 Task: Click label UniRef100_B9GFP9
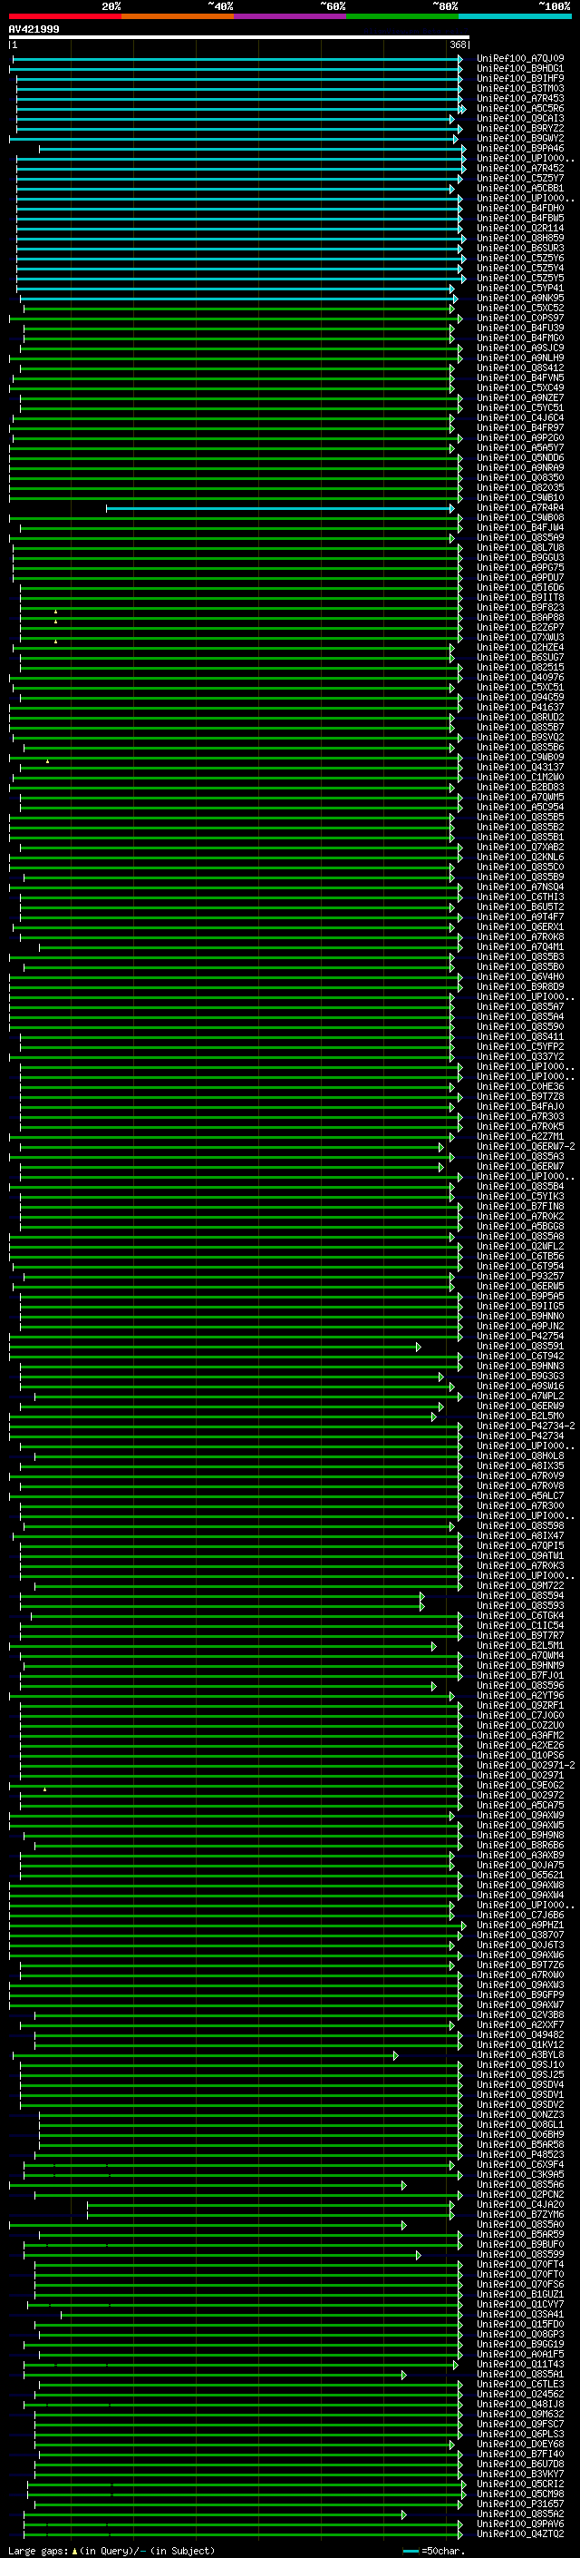pyautogui.click(x=519, y=1995)
